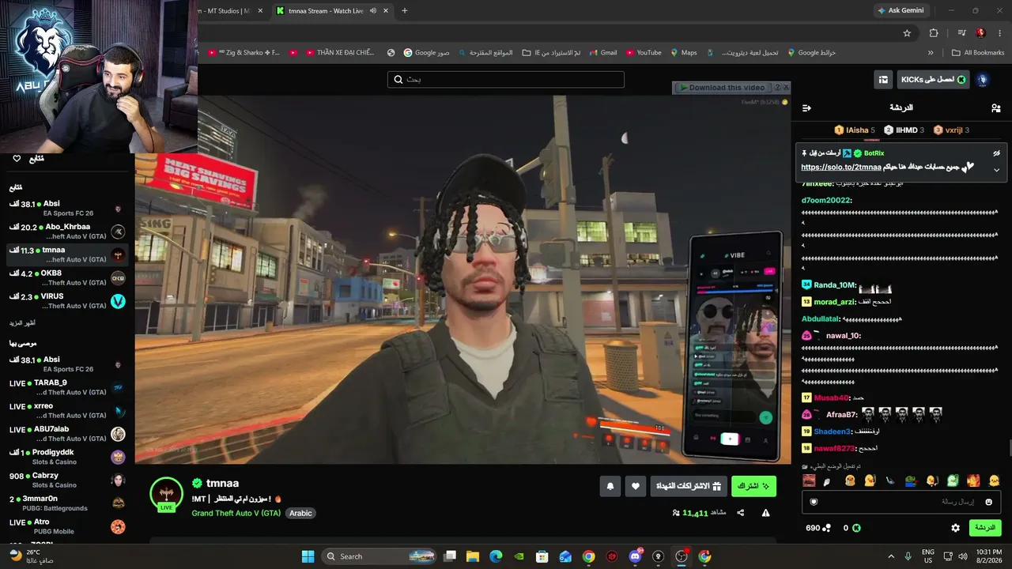Image resolution: width=1012 pixels, height=569 pixels.
Task: Open 3mmar0n PUBG: Battlegrounds channel
Action: 67,503
